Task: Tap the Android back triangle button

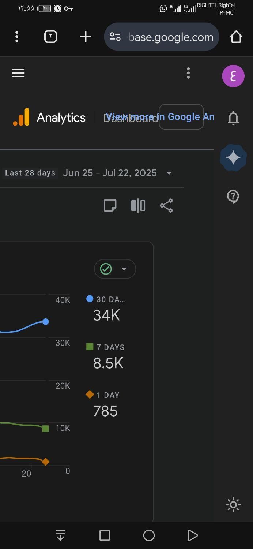Action: click(x=193, y=535)
